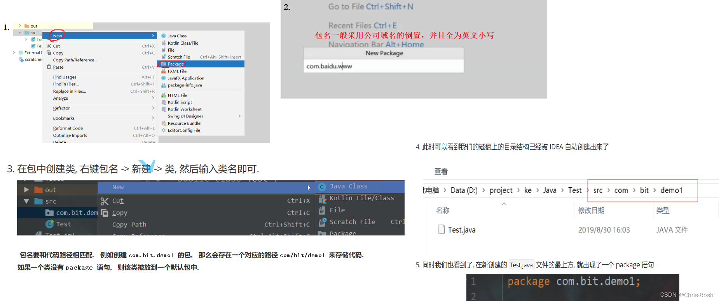Screen dimensions: 719x301
Task: Click the Kotlin Worksheet icon
Action: [x=164, y=109]
